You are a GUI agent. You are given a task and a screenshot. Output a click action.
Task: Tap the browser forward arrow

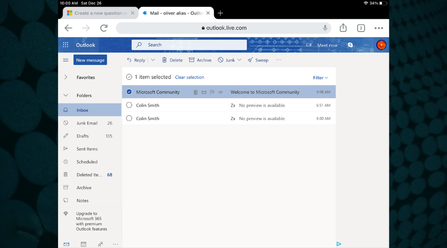pos(86,28)
